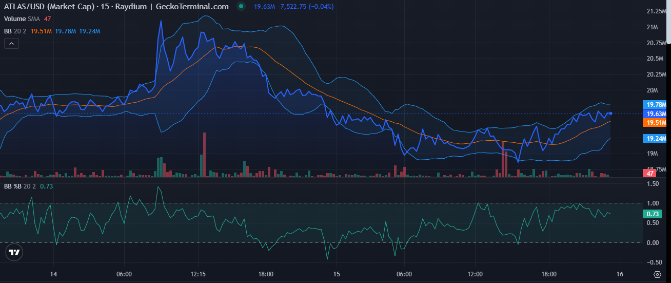Click the 15 date label on the time axis
The width and height of the screenshot is (671, 283).
(x=337, y=274)
